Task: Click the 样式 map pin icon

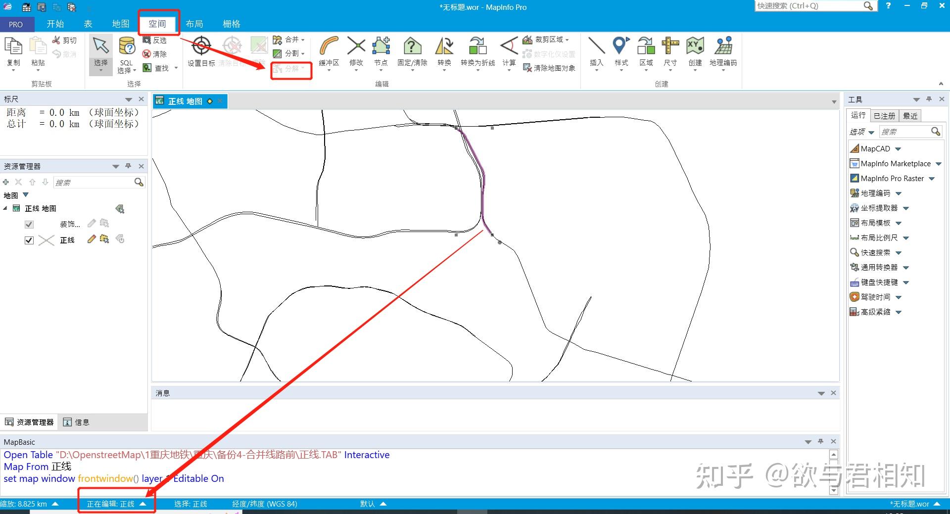Action: pyautogui.click(x=621, y=46)
